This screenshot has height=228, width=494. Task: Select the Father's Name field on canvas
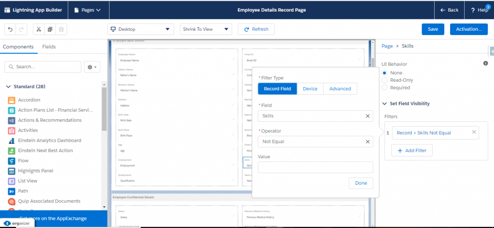coord(177,73)
